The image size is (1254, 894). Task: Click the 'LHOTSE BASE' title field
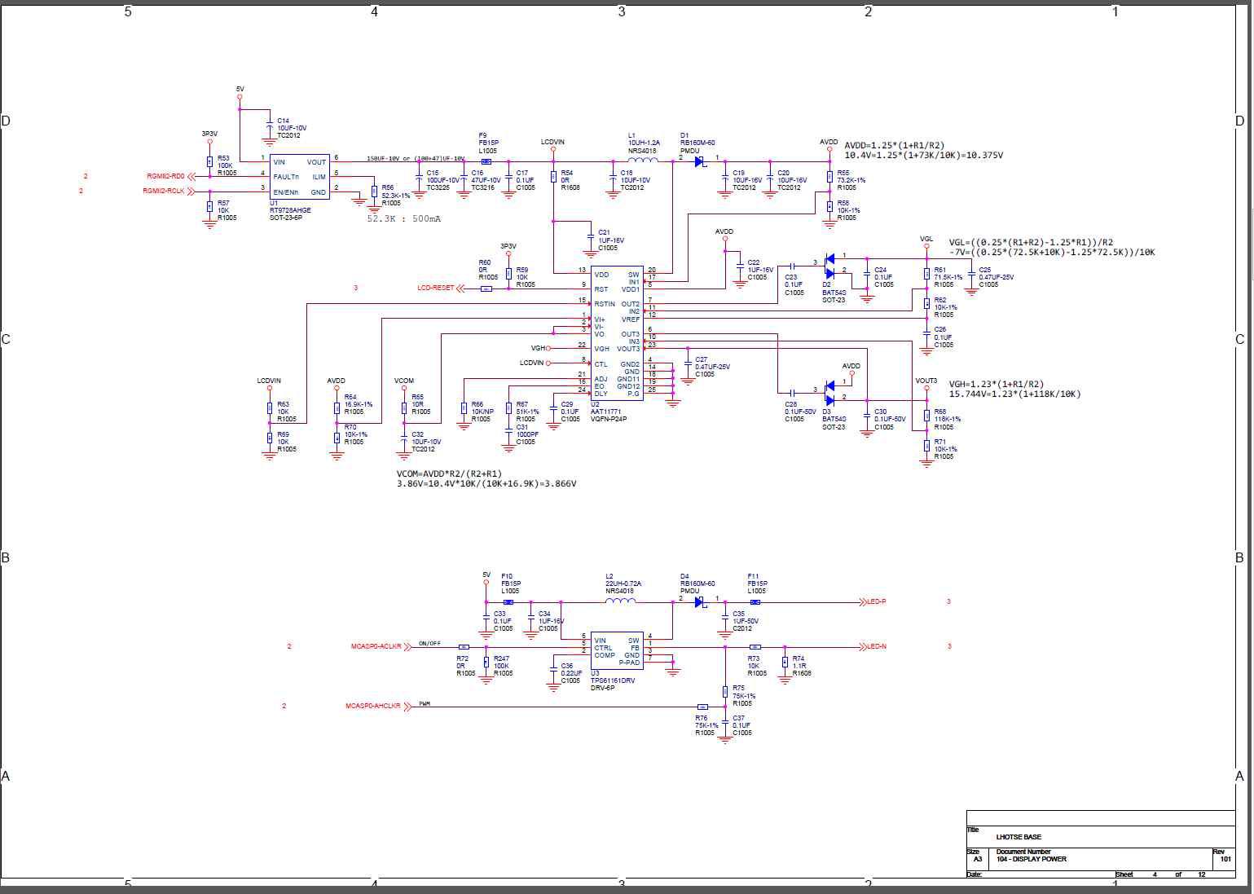coord(1019,837)
